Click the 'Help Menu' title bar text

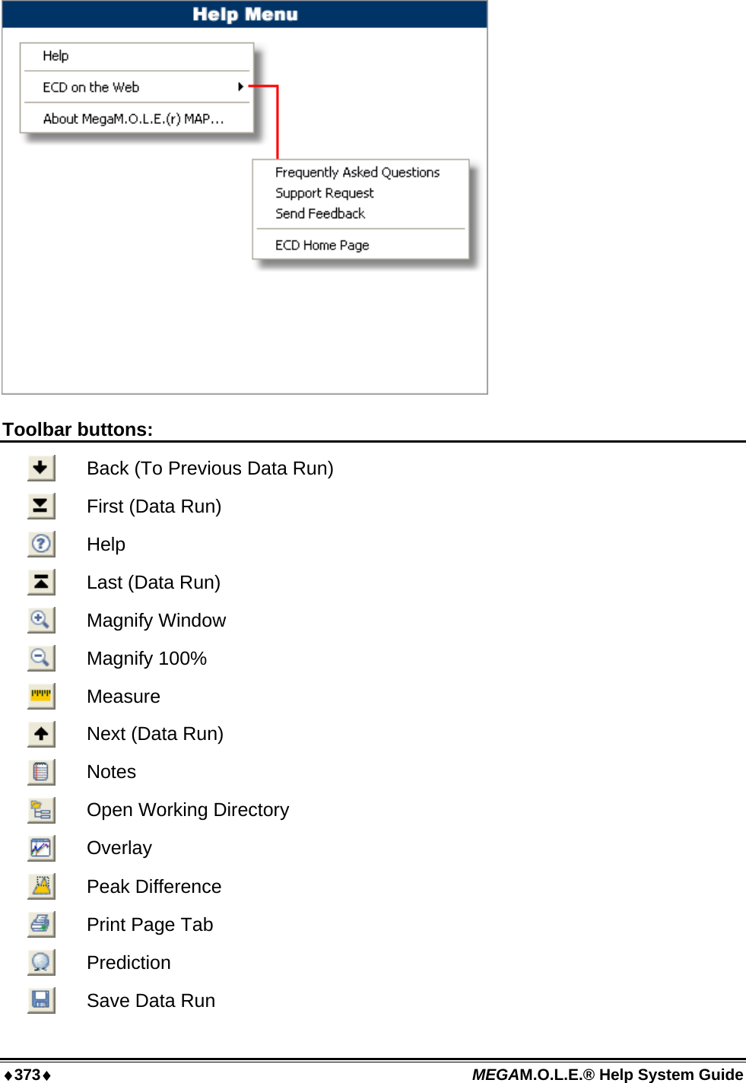click(245, 14)
